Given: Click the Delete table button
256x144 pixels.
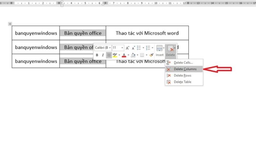Looking at the screenshot, I should pos(171,51).
